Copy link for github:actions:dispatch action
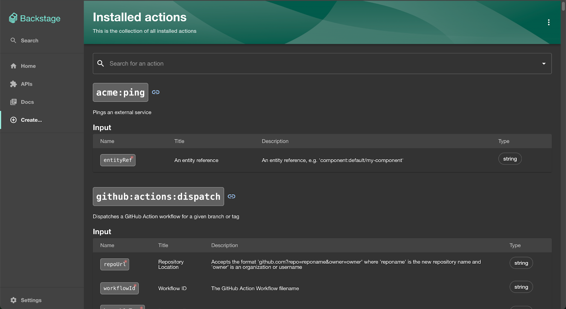566x309 pixels. pyautogui.click(x=231, y=196)
